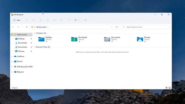Screen dimensions: 185x104
Task: Click the Copy icon in toolbar
Action: click(x=34, y=20)
